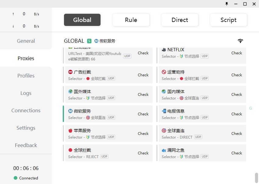Click the 漏网之鱼 fish icon
Screen dimensions: 259x184
coord(164,150)
